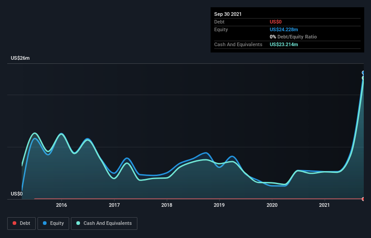Click the teal Cash And Equivalents legend dot

point(78,223)
